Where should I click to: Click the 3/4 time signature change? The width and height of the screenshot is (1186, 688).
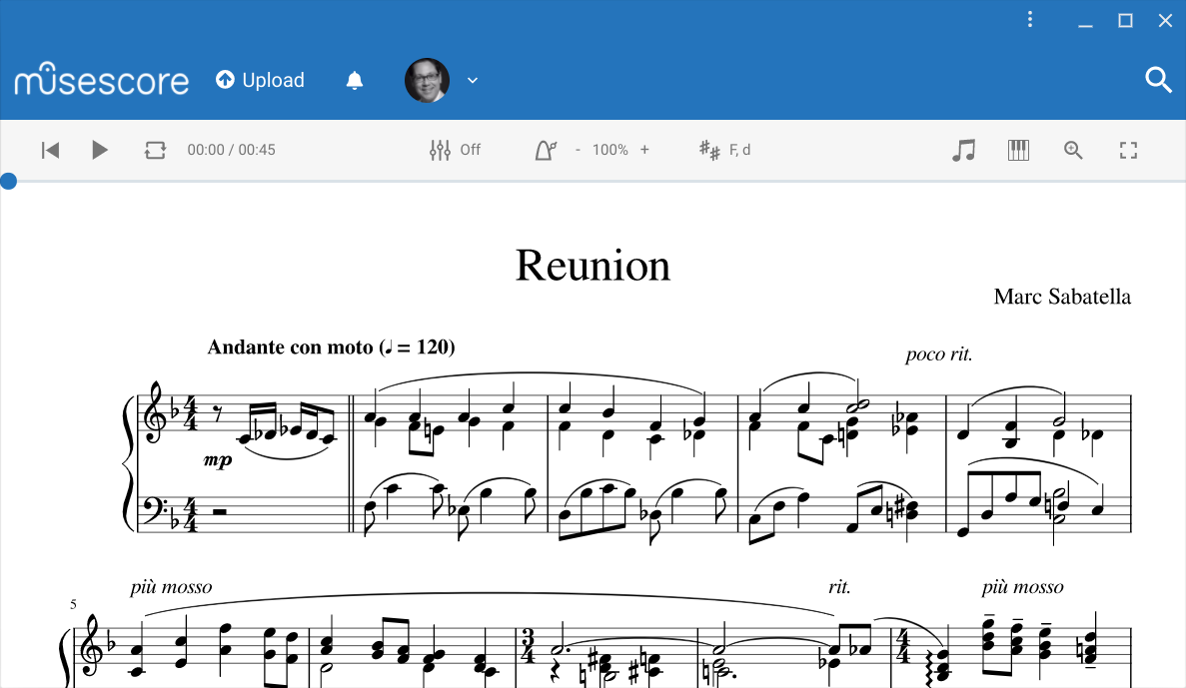pos(528,646)
